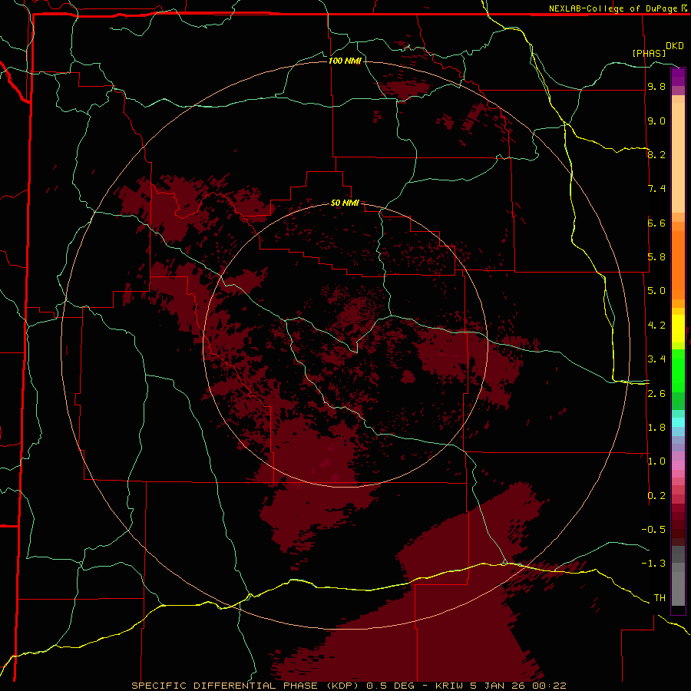691x691 pixels.
Task: Click the DKD units label above colorbar
Action: (x=675, y=46)
